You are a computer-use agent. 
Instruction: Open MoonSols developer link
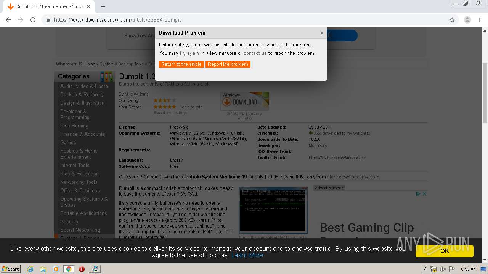coord(318,145)
